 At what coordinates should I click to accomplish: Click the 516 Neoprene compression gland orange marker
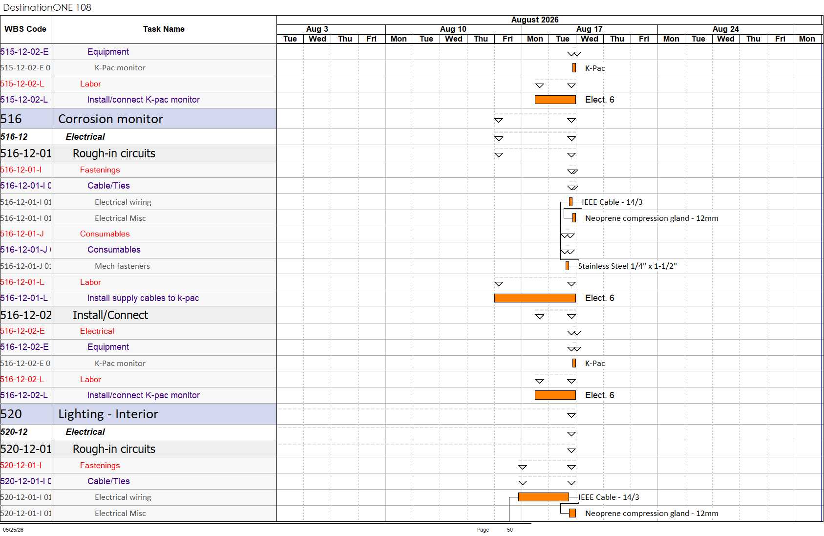tap(574, 218)
